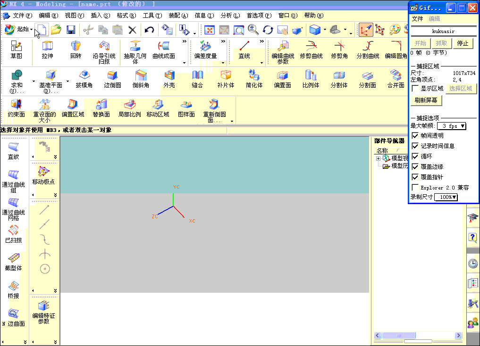The image size is (480, 346).
Task: Click the 回转 (Revolve) tool icon
Action: point(76,49)
